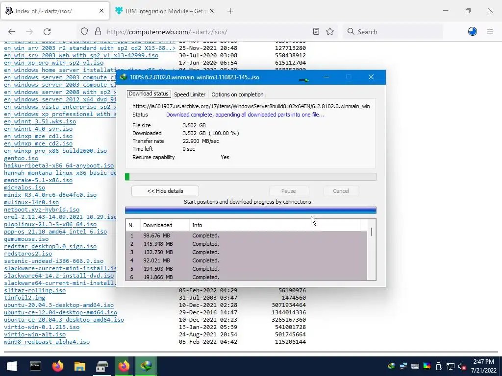Image resolution: width=502 pixels, height=376 pixels.
Task: Select connection row 5 with 194.503 MB
Action: pos(247,269)
